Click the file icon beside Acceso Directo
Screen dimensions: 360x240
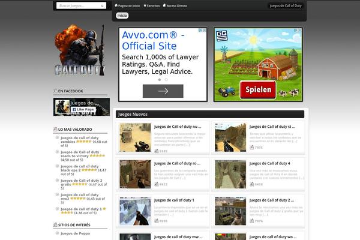pyautogui.click(x=164, y=5)
